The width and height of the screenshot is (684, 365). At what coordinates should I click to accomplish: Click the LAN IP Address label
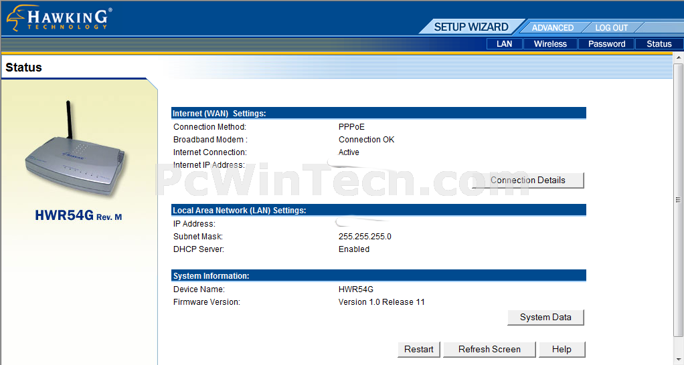[x=194, y=224]
